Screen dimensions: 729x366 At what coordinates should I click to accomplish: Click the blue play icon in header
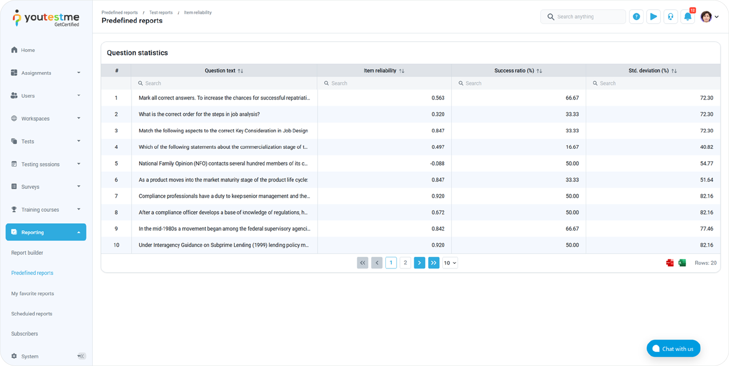pos(654,17)
